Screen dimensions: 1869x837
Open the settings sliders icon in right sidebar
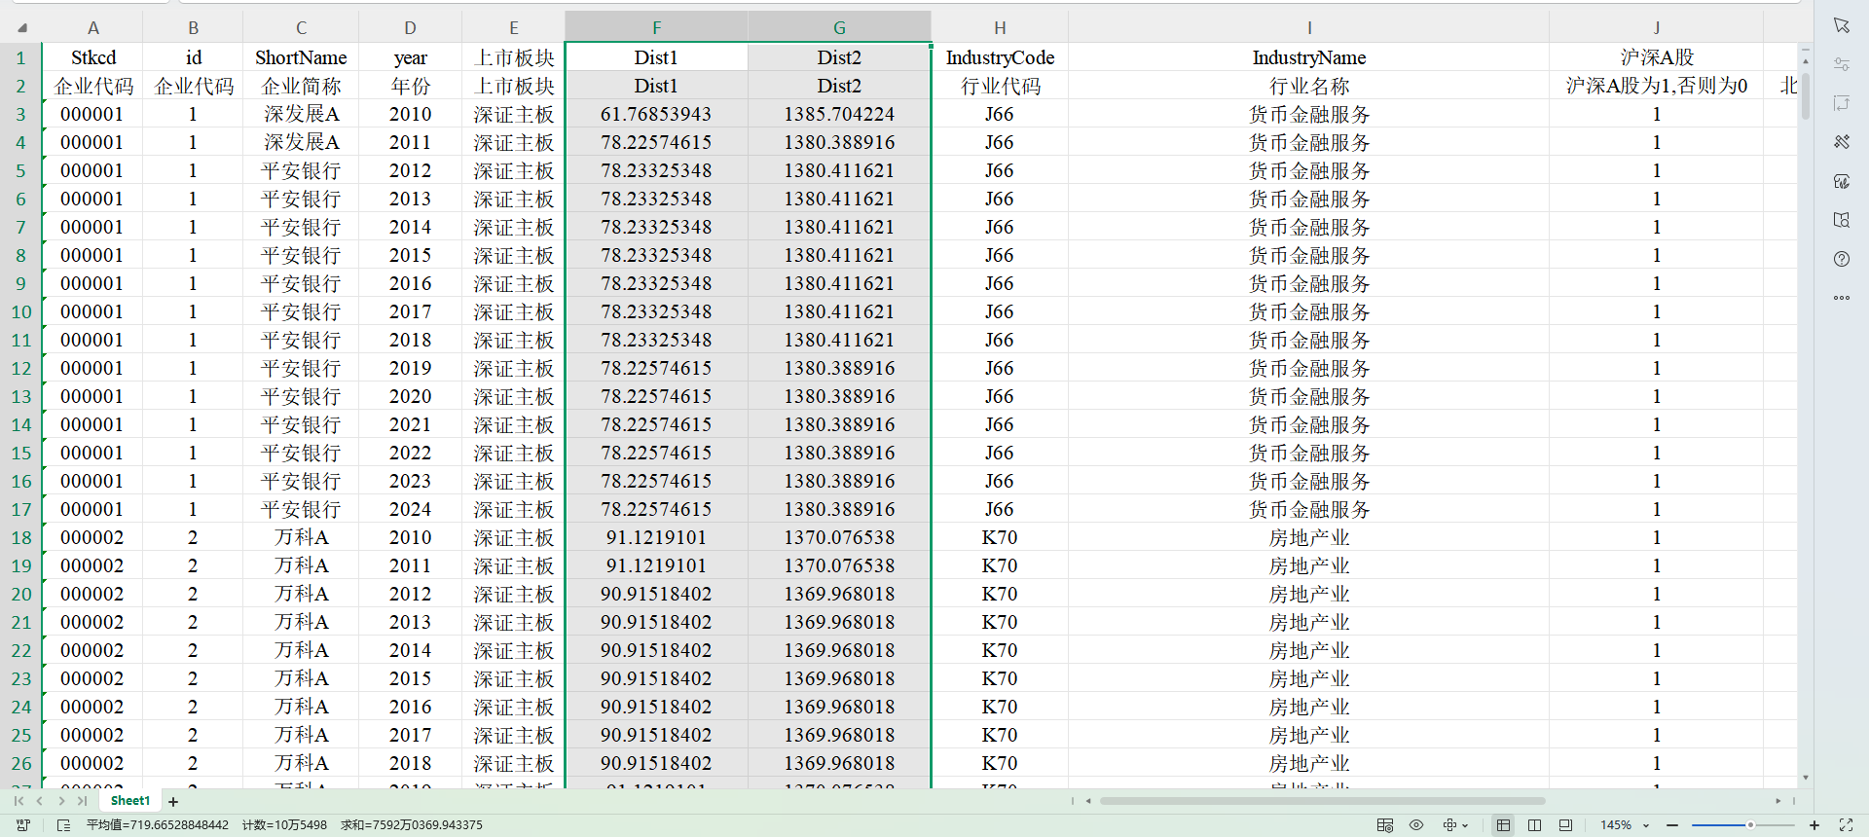tap(1842, 64)
